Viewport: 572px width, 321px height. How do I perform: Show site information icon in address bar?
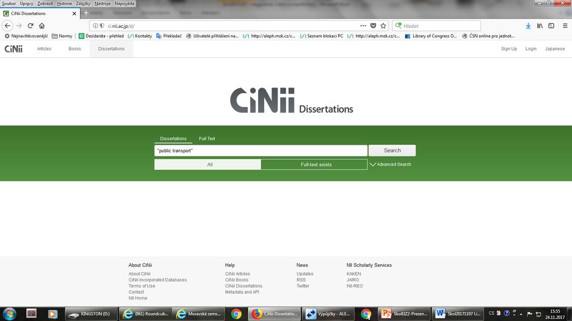pos(95,26)
